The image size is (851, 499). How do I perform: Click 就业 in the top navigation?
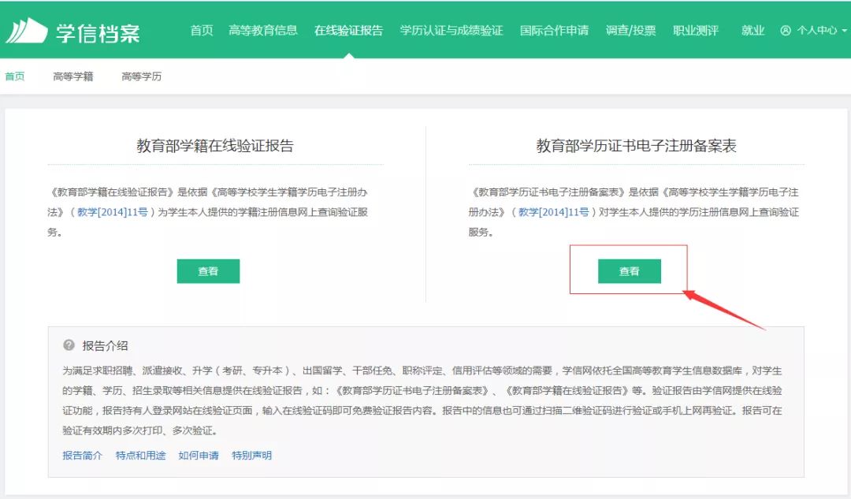pos(753,31)
